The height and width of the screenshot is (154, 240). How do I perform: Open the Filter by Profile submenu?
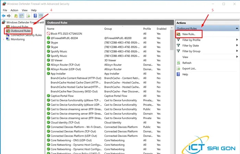(x=237, y=40)
